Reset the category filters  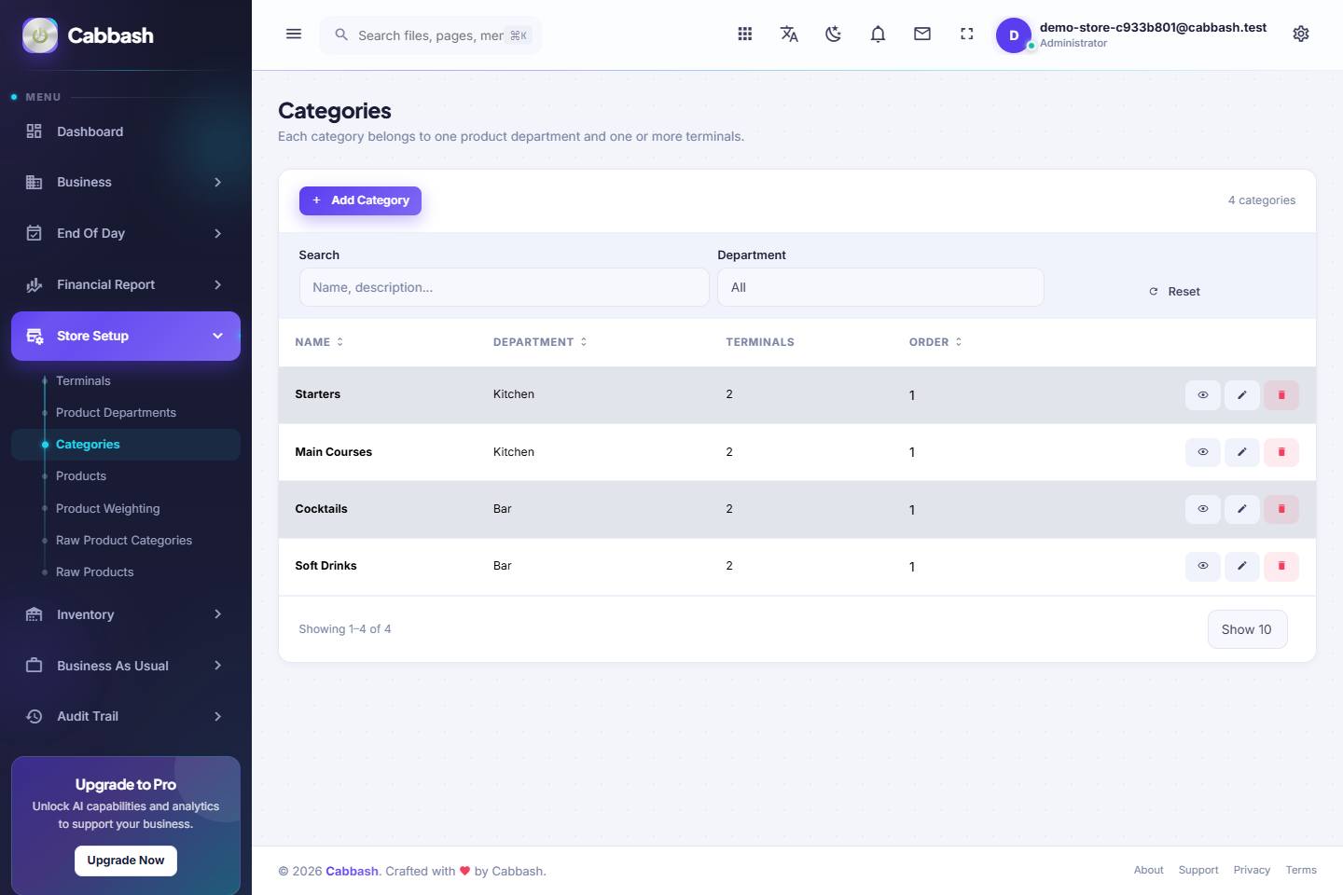[1174, 292]
